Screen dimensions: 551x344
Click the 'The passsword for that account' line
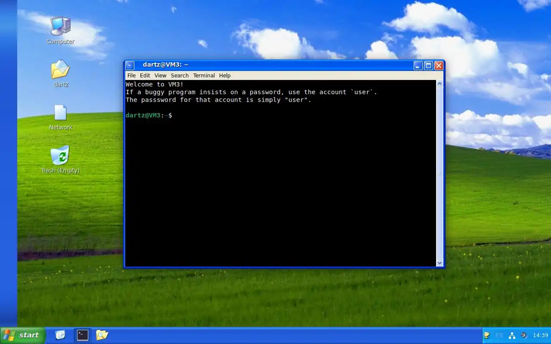tap(218, 100)
